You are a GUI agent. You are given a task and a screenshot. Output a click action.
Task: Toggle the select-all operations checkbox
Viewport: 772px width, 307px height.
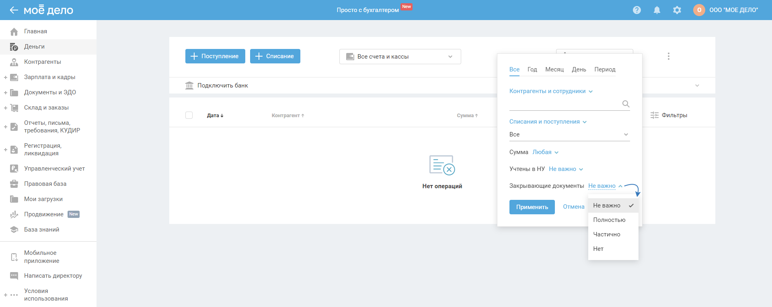pyautogui.click(x=189, y=115)
